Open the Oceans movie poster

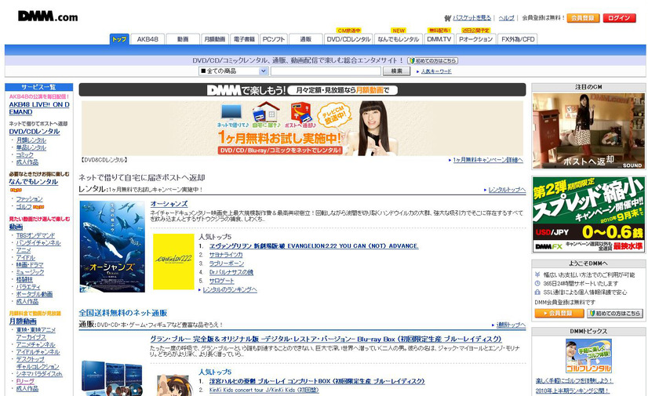click(x=112, y=246)
